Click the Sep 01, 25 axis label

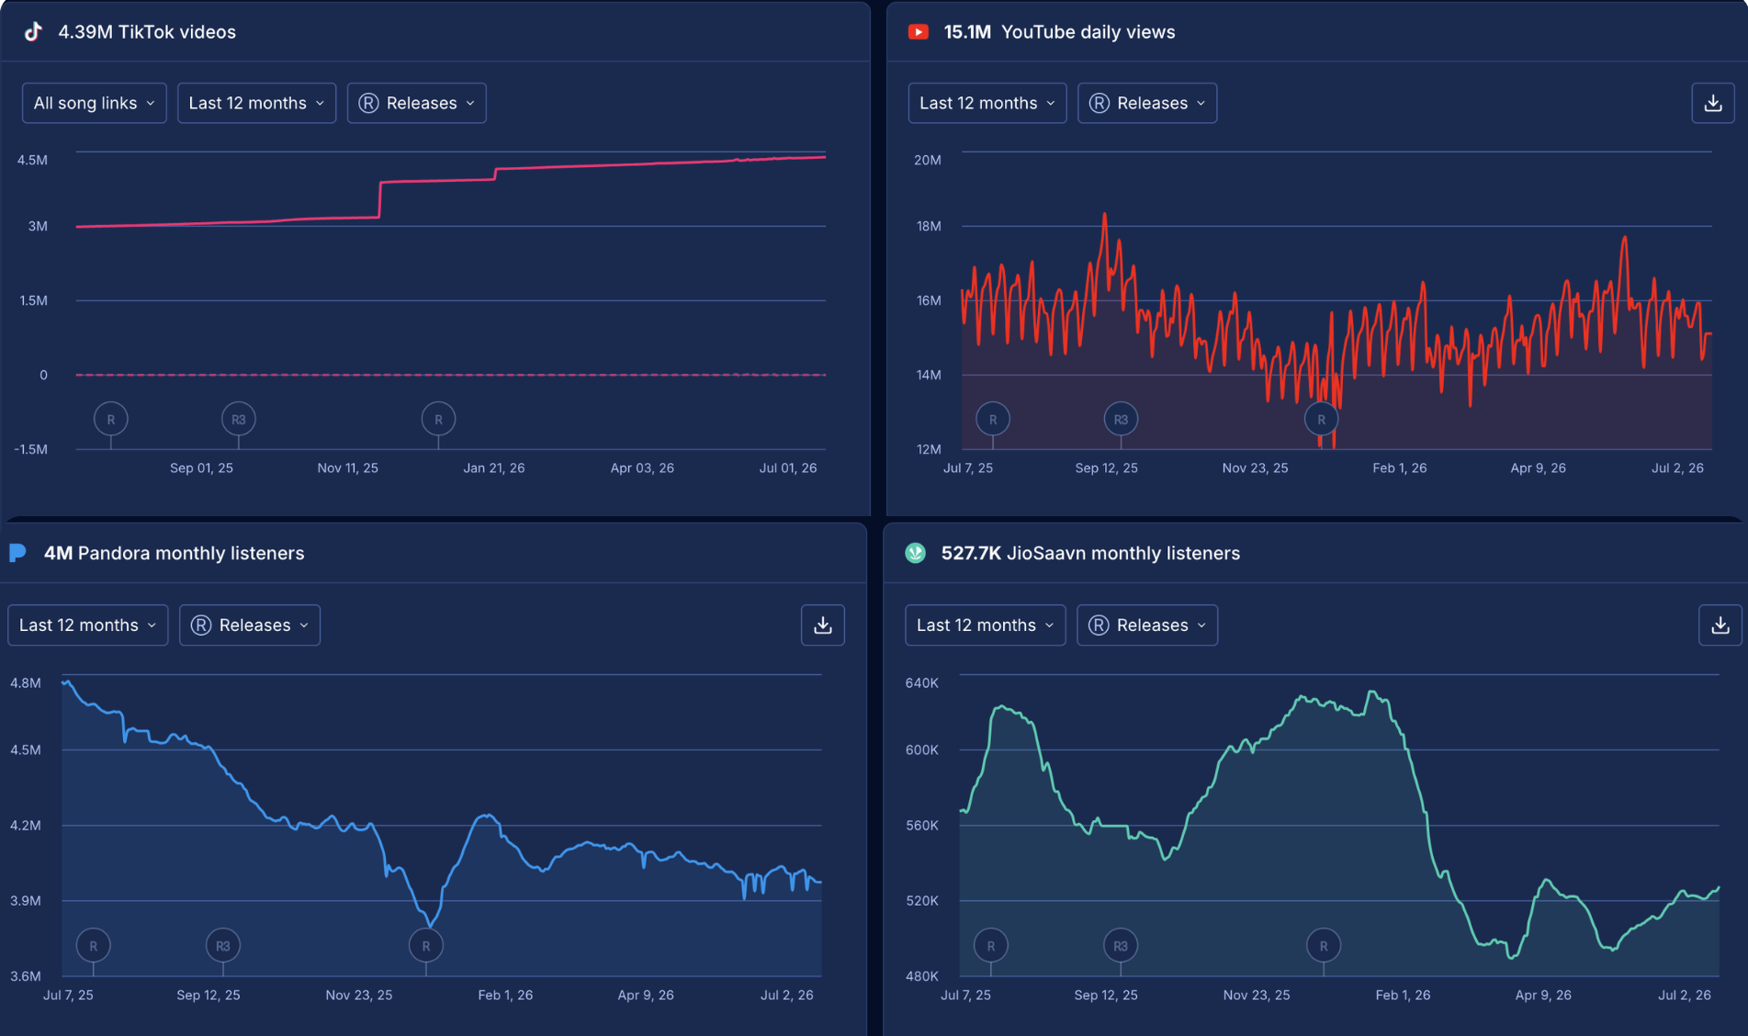(x=201, y=467)
